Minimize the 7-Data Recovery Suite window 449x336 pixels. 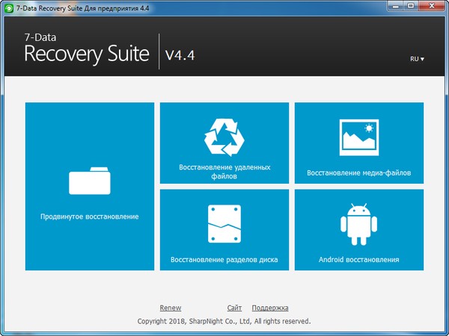tap(396, 6)
